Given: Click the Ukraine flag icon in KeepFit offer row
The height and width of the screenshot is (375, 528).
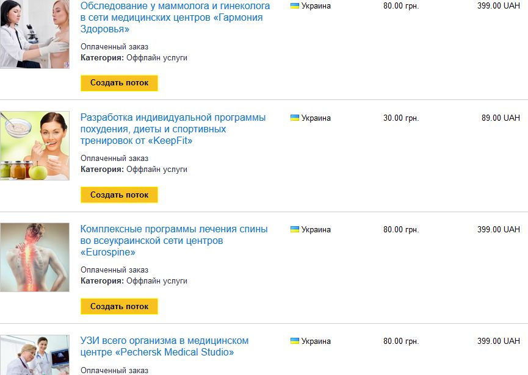Looking at the screenshot, I should pos(295,118).
